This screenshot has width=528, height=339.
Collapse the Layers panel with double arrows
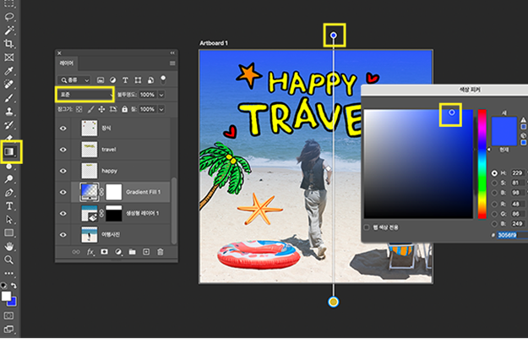pos(172,53)
